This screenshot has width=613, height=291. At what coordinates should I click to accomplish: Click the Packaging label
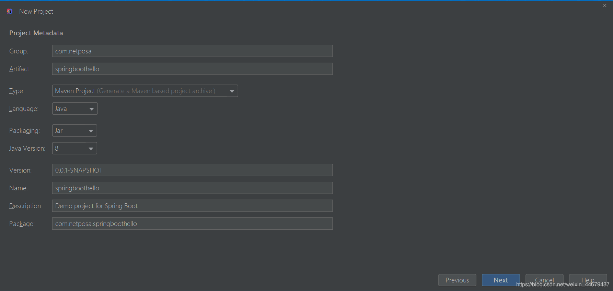24,130
